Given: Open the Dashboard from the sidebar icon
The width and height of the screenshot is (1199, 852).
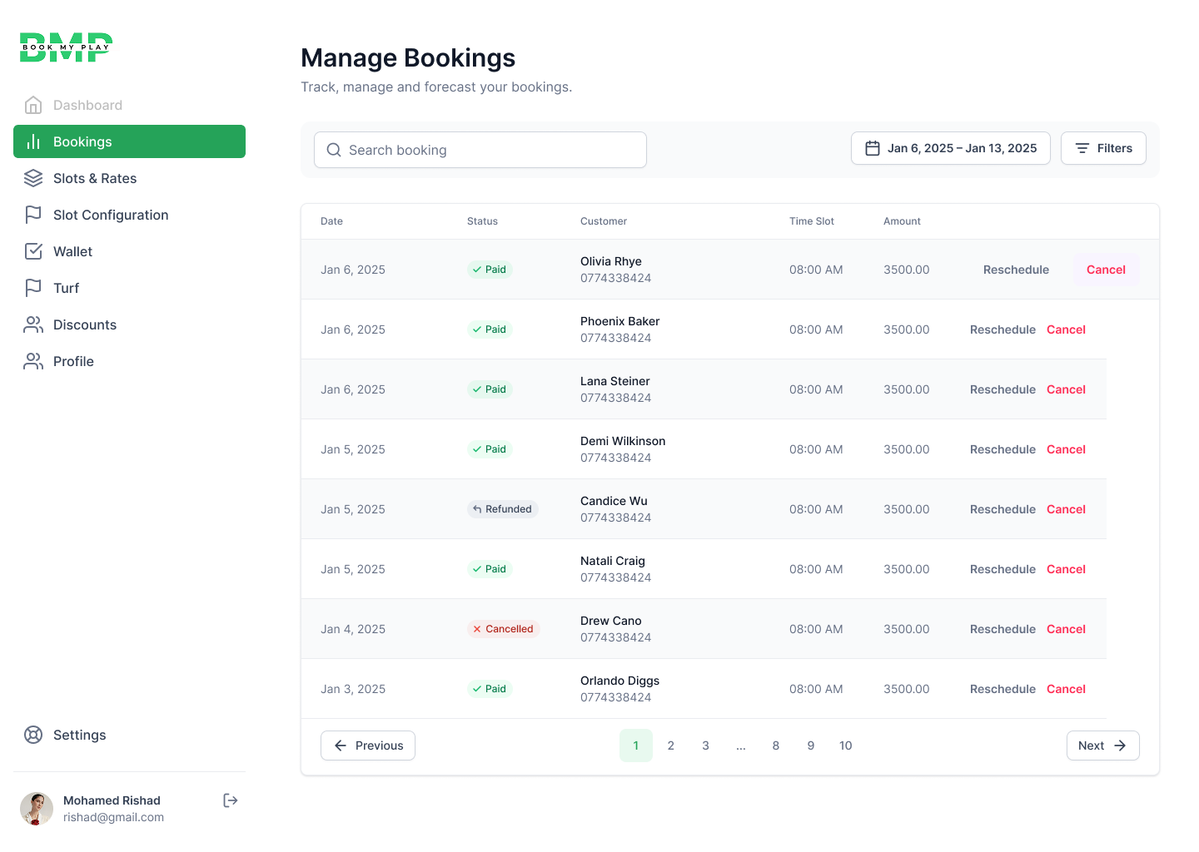Looking at the screenshot, I should (33, 105).
